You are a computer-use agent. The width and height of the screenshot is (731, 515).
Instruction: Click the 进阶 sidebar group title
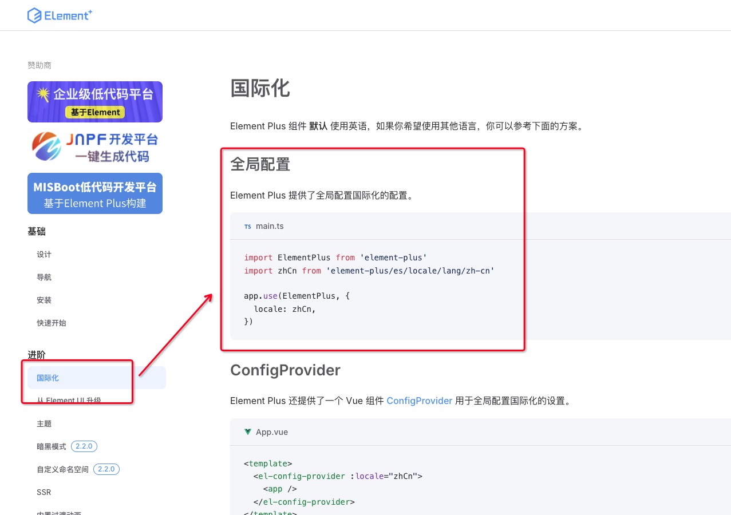37,355
